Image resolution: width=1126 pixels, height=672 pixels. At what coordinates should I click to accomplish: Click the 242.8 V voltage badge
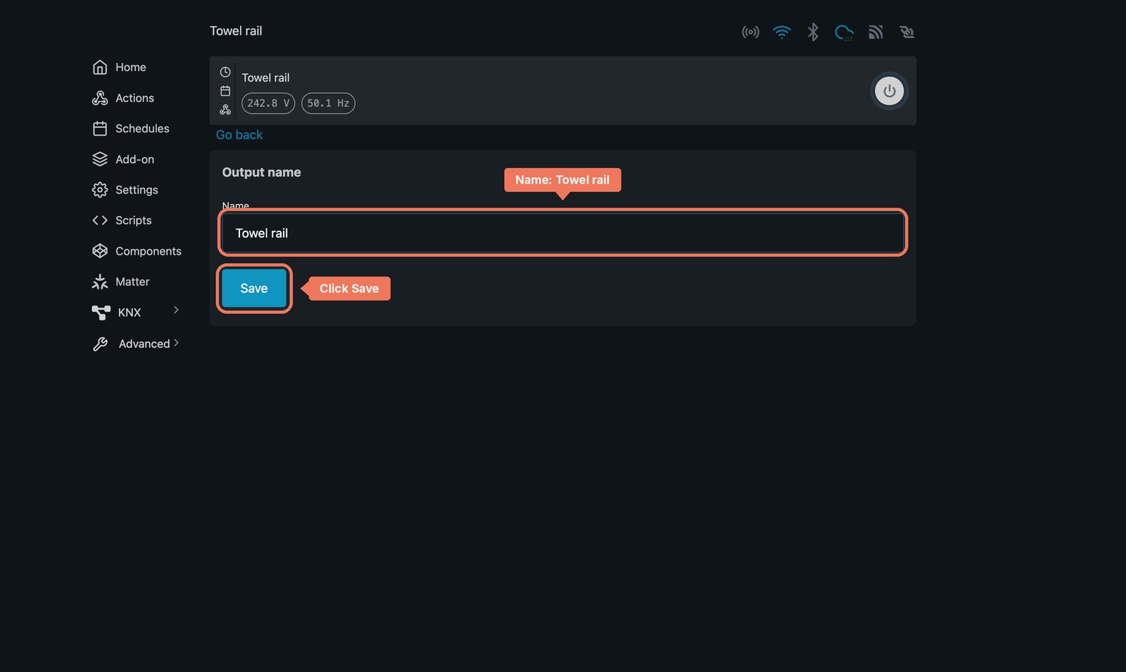click(x=268, y=103)
